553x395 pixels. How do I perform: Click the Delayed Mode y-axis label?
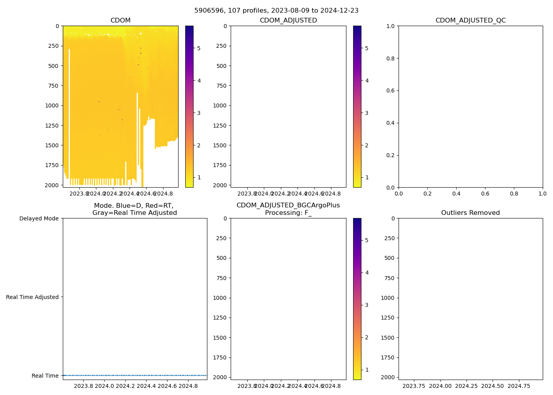[x=39, y=219]
